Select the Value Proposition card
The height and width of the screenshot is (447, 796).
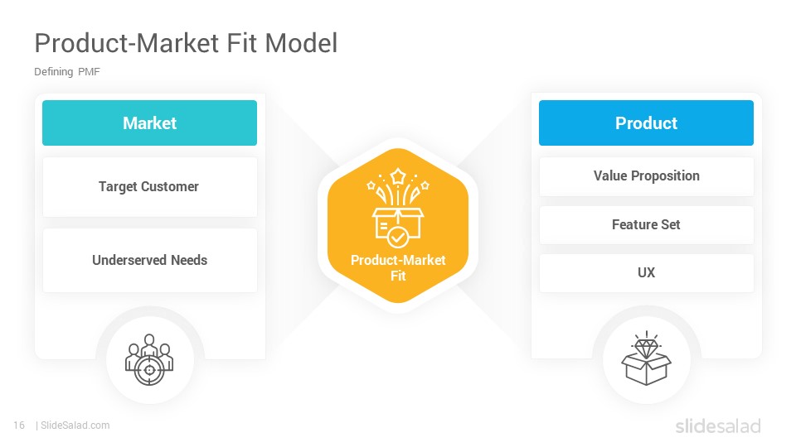(646, 175)
